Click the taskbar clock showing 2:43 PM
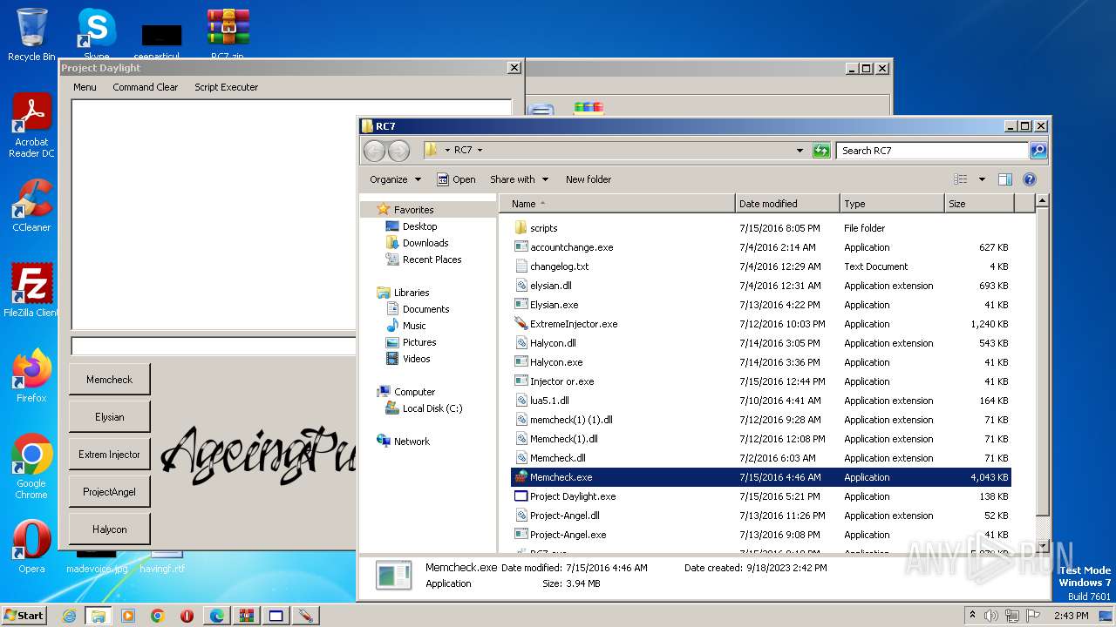1116x627 pixels. pos(1072,616)
